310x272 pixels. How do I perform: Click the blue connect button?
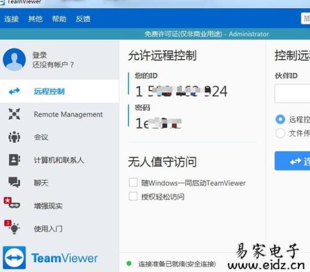(x=292, y=161)
